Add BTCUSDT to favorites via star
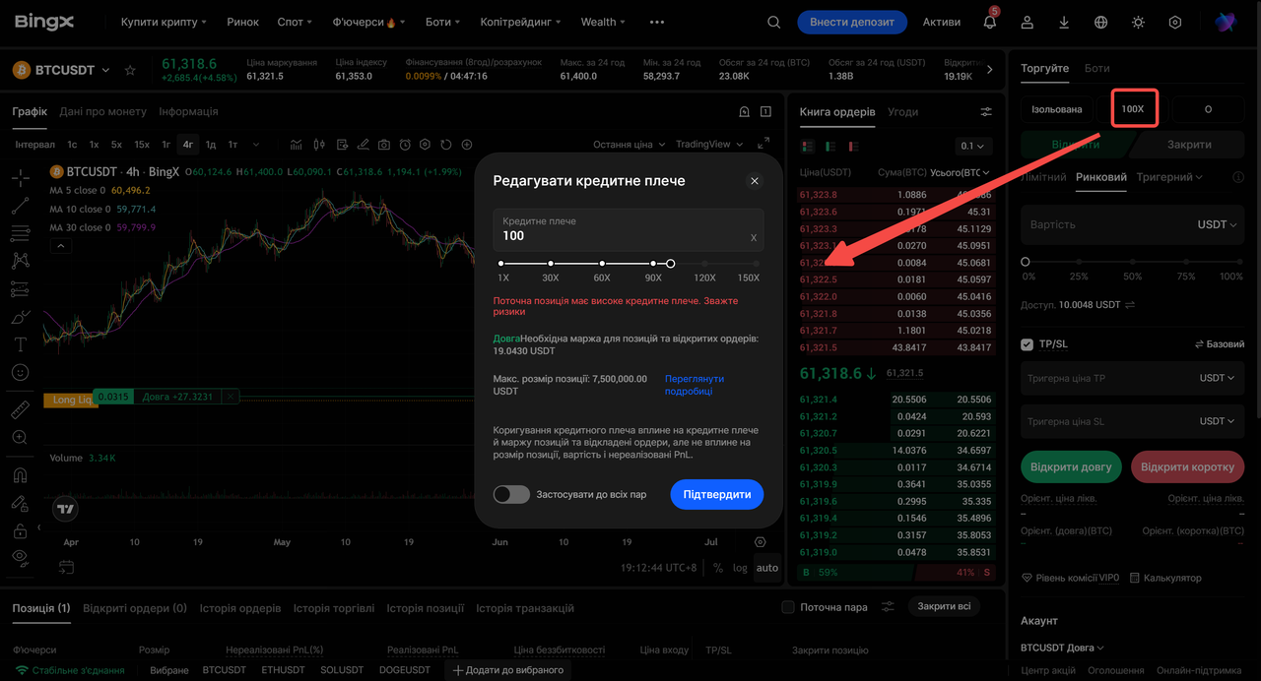This screenshot has width=1261, height=681. point(130,70)
